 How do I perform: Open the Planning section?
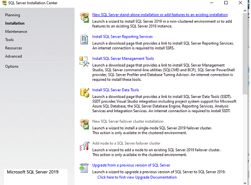click(x=13, y=15)
